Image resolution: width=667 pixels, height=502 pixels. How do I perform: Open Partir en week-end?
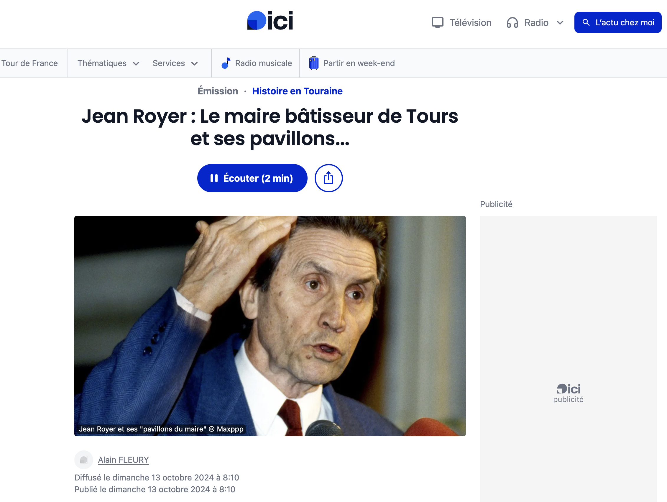point(359,63)
